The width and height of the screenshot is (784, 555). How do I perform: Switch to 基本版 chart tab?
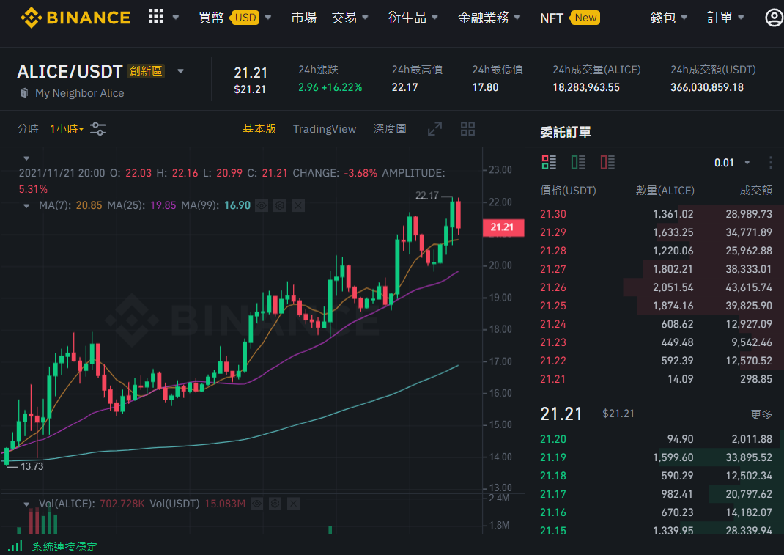pos(259,128)
